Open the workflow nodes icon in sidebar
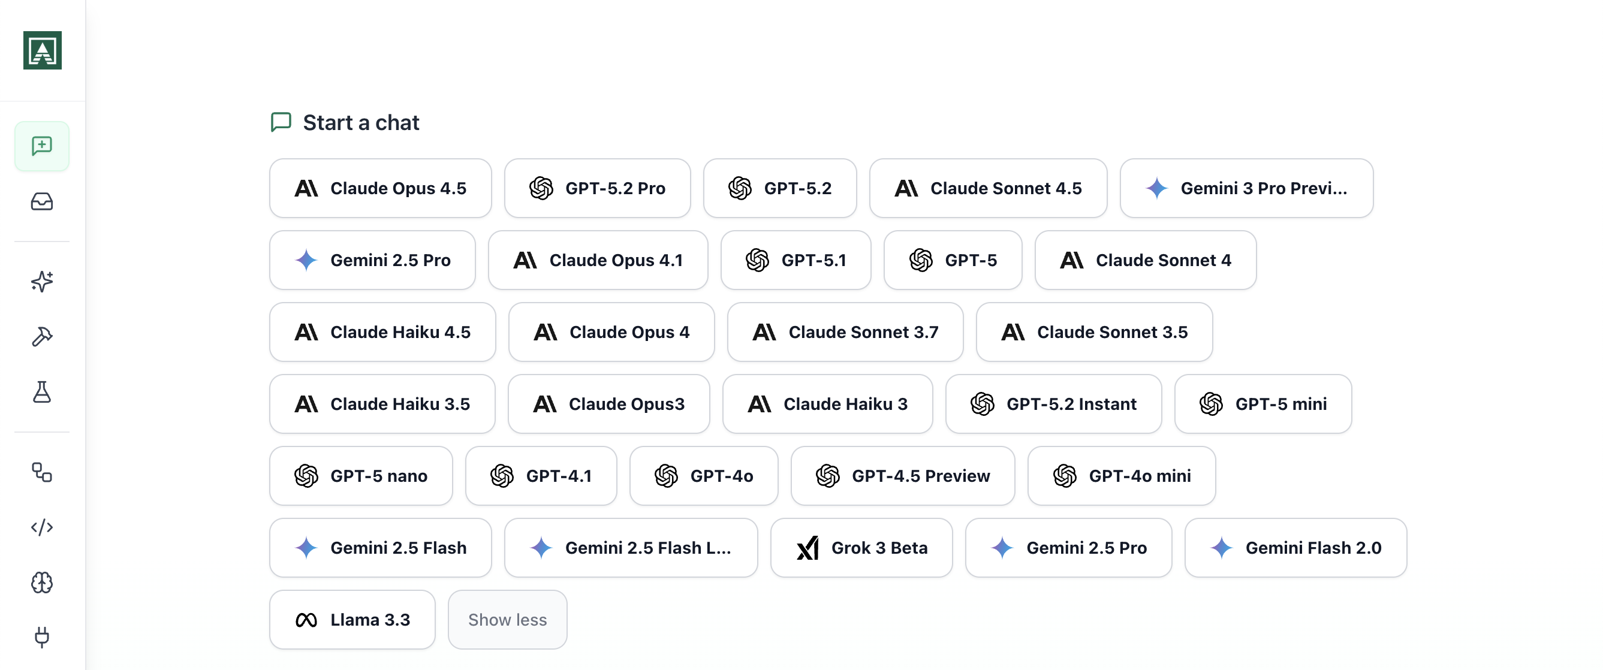 pos(42,472)
